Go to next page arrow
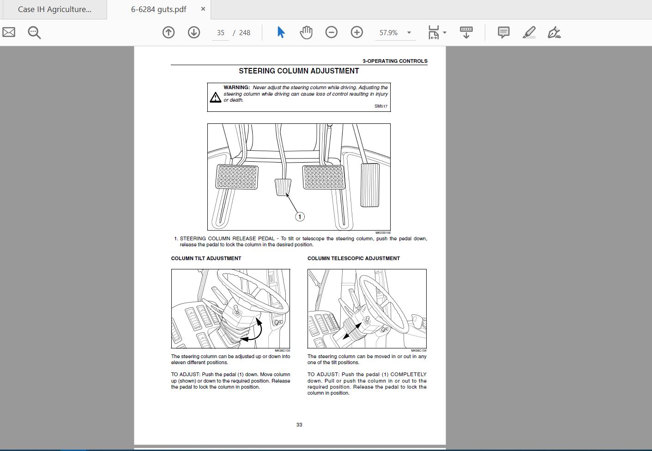Image resolution: width=652 pixels, height=451 pixels. [x=194, y=32]
